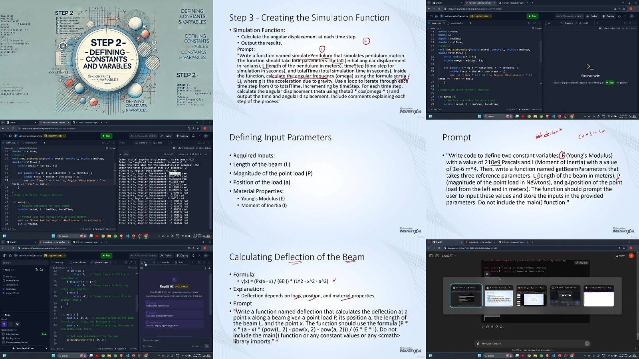Click Run in the bottom-left Replit window
This screenshot has height=359, width=639.
106,256
